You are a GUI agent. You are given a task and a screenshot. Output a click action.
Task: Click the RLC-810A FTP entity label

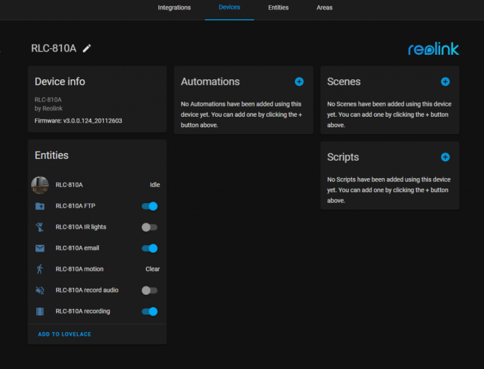click(76, 206)
